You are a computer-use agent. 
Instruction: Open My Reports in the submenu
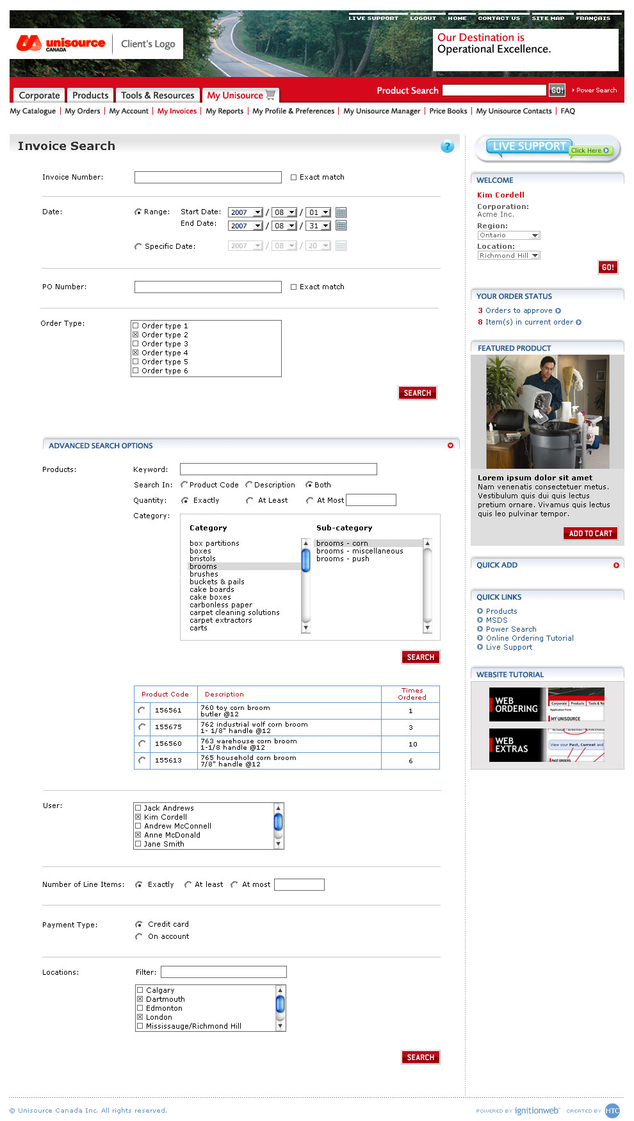(224, 111)
